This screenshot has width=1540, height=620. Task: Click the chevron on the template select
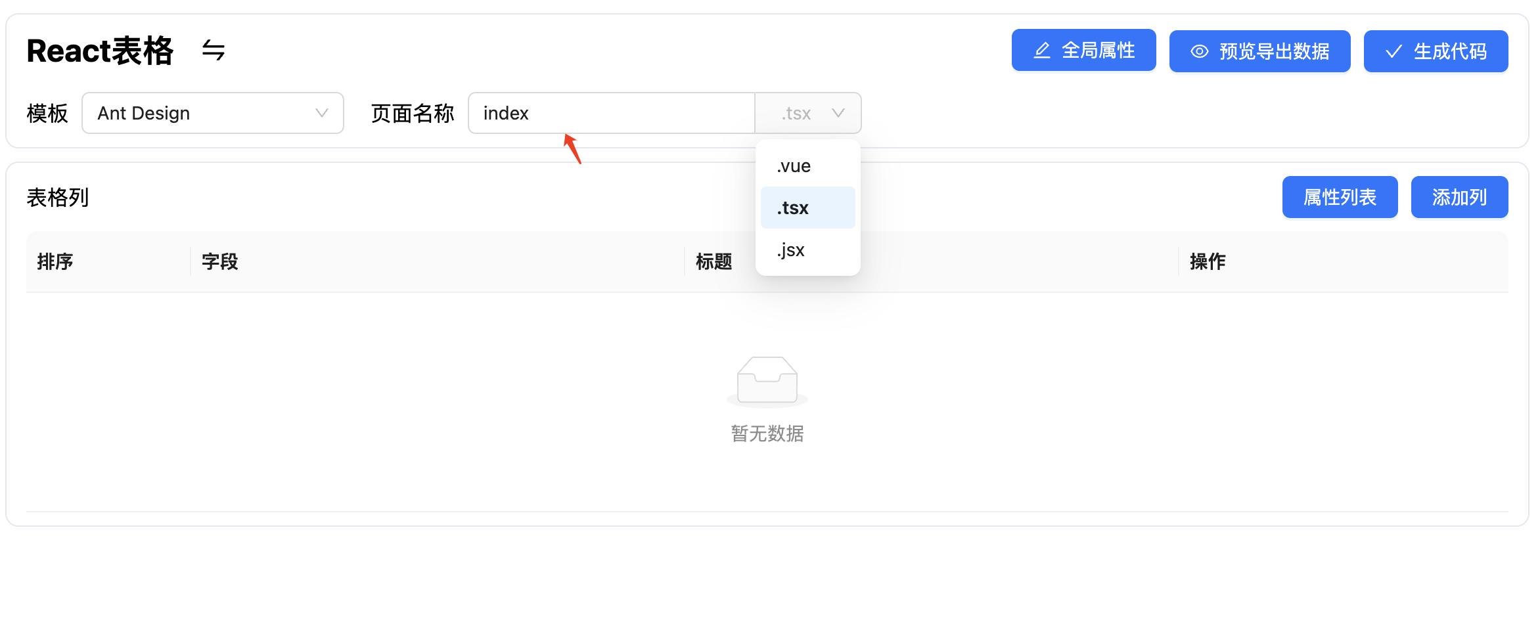[321, 113]
